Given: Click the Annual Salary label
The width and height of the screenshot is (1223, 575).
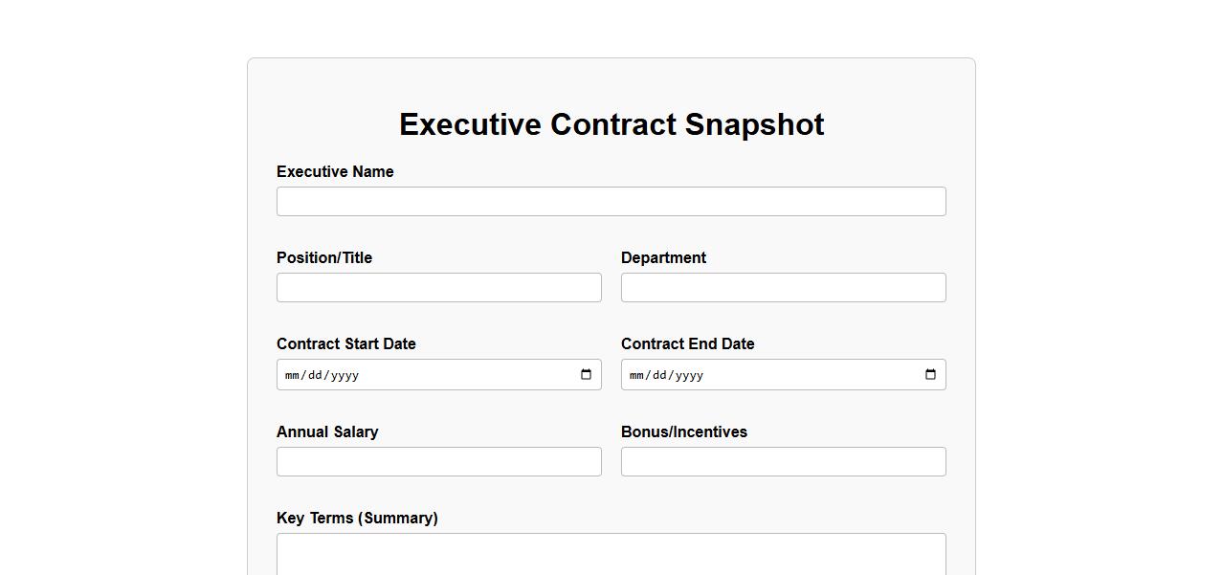Looking at the screenshot, I should 327,432.
